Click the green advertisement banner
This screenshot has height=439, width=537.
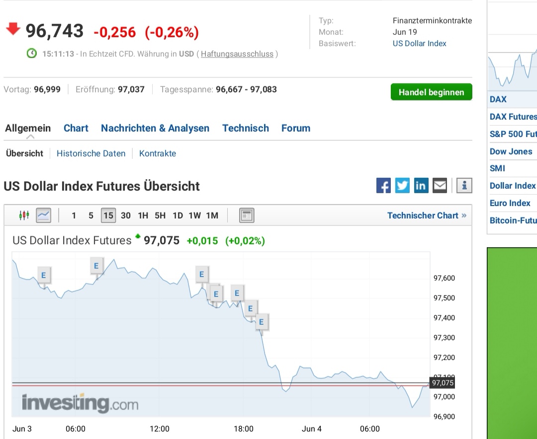[512, 343]
